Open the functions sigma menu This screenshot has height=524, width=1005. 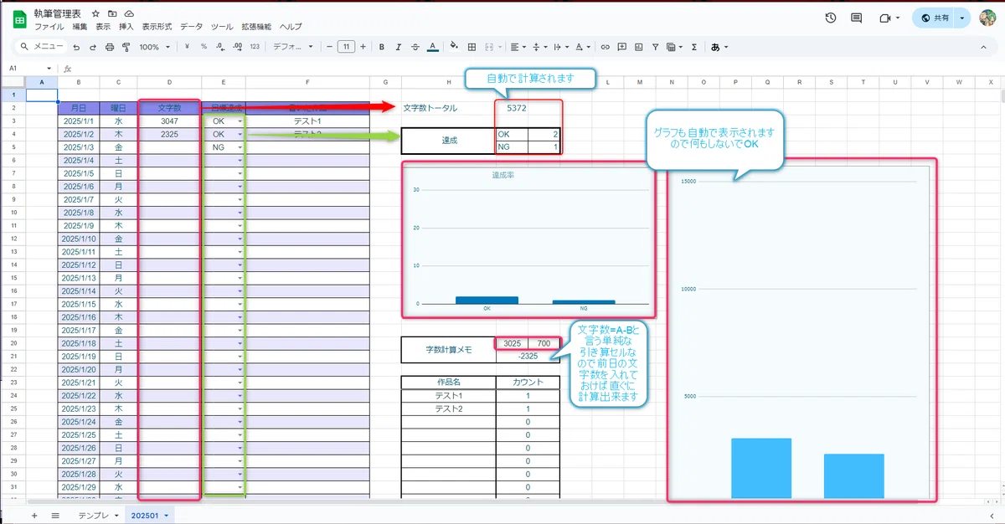pos(694,47)
